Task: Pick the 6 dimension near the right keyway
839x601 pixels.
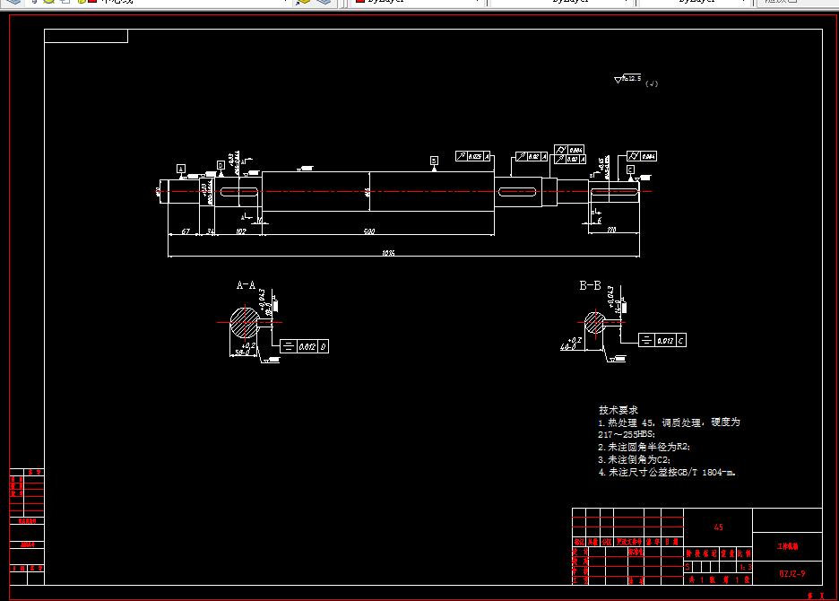Action: (x=599, y=220)
